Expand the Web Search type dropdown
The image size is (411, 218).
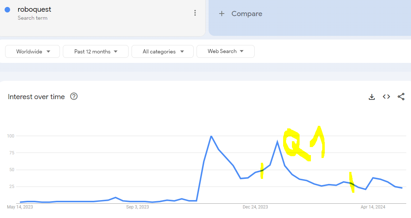[225, 52]
